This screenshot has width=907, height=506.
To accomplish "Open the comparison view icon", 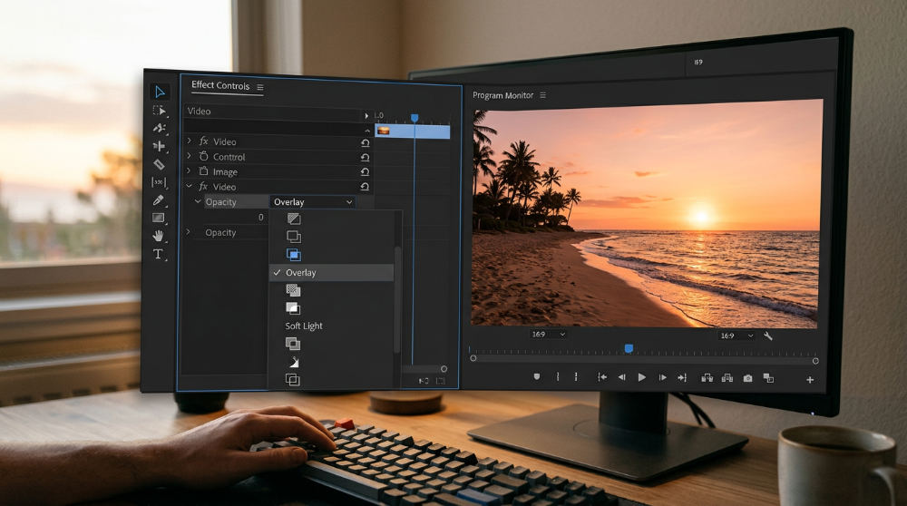I will coord(768,378).
